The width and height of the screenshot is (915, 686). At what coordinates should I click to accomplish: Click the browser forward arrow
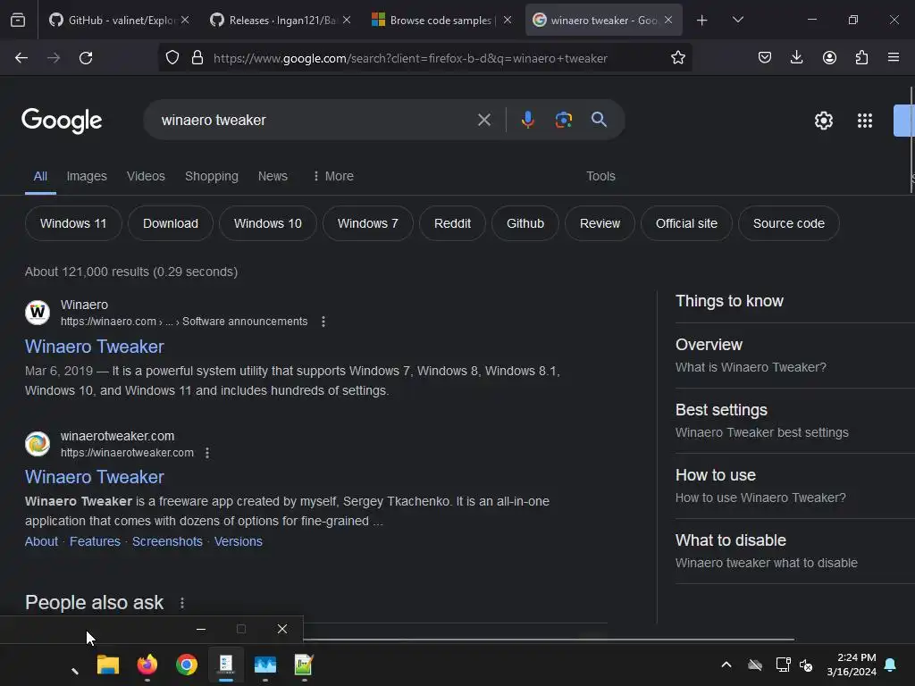[x=54, y=58]
